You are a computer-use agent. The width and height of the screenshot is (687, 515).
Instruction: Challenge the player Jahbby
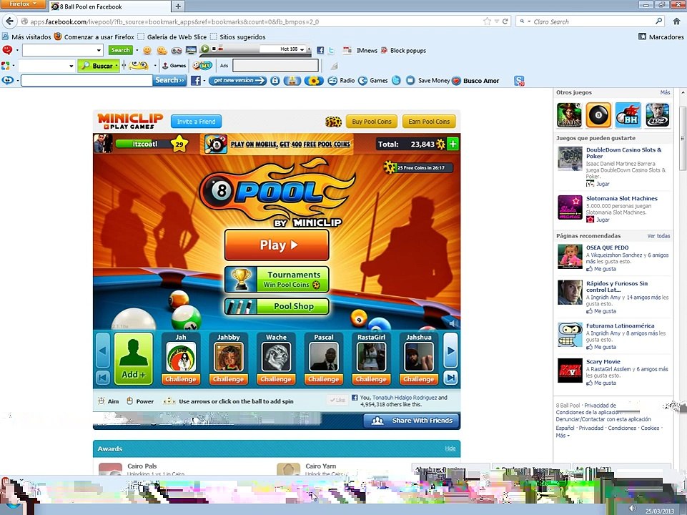[228, 379]
